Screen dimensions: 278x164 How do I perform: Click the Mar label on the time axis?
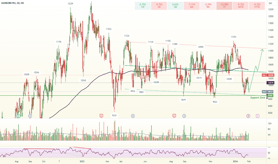pyautogui.click(x=107, y=161)
